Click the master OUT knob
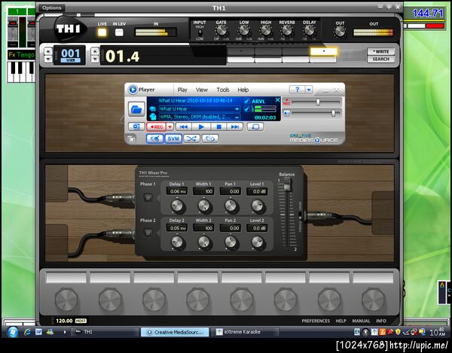Screen dimensions: 452x353 (x=340, y=32)
